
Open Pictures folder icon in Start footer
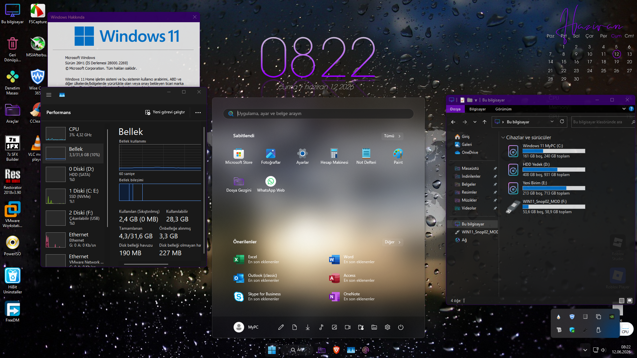[334, 327]
